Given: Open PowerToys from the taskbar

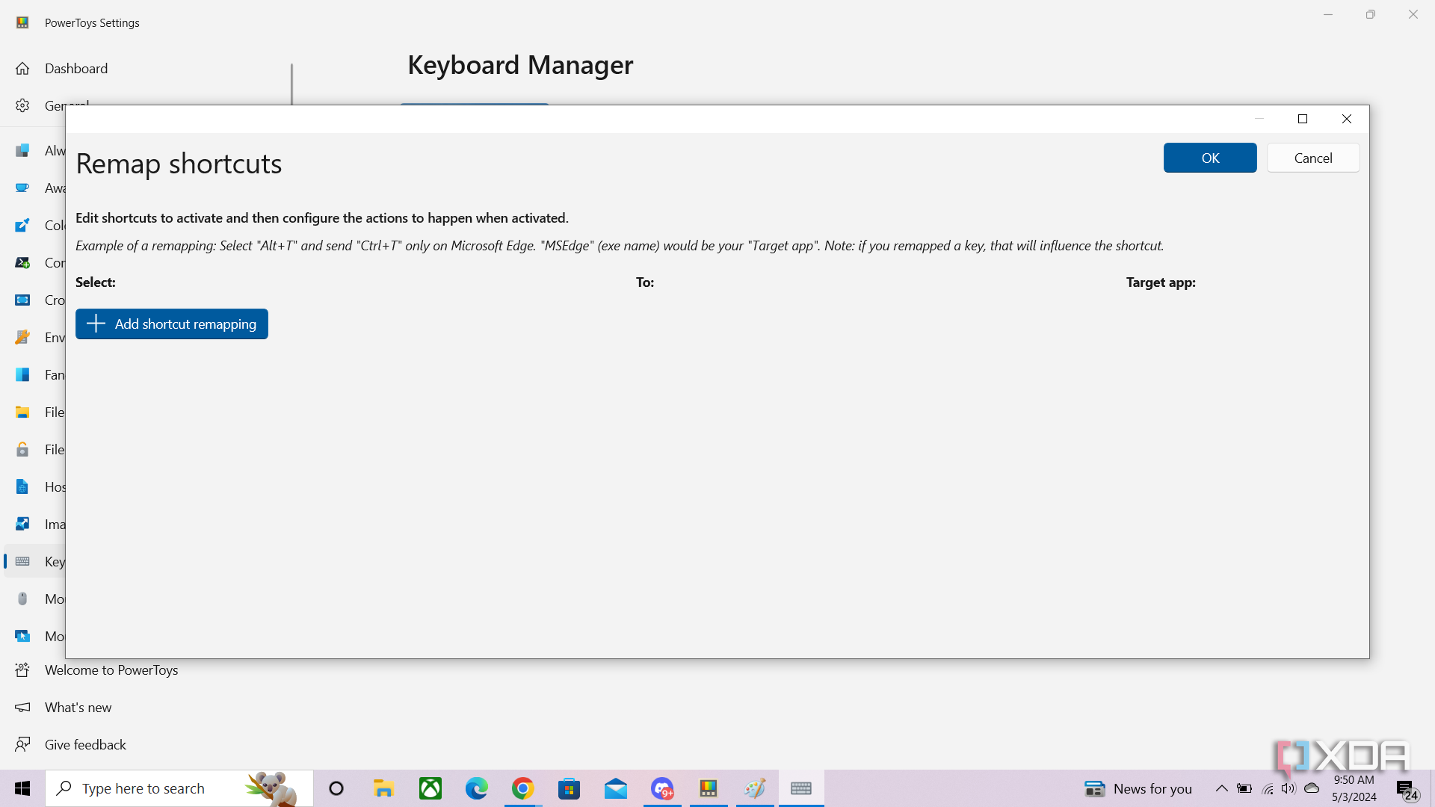Looking at the screenshot, I should click(x=709, y=788).
